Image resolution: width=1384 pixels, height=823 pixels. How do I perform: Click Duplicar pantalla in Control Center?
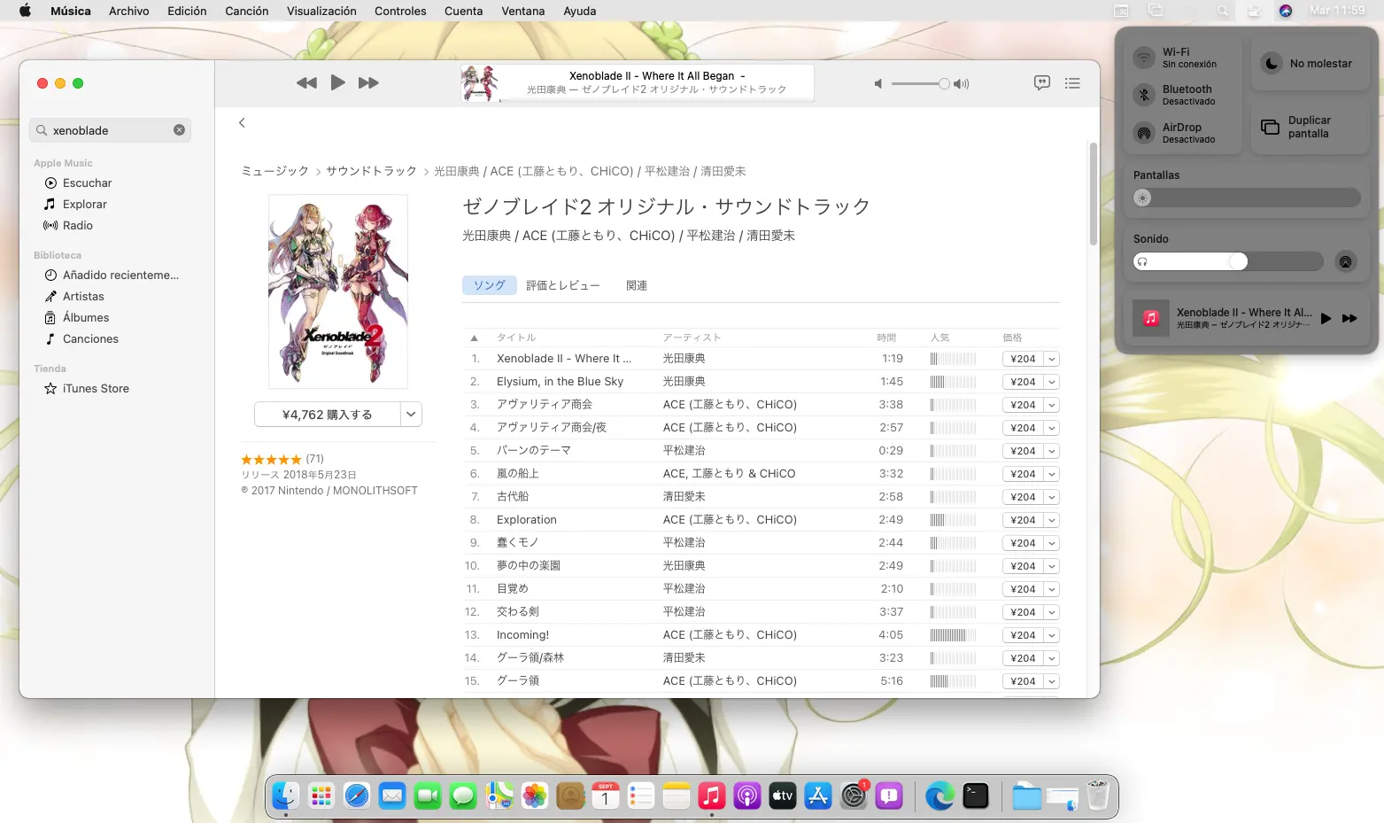pos(1311,127)
